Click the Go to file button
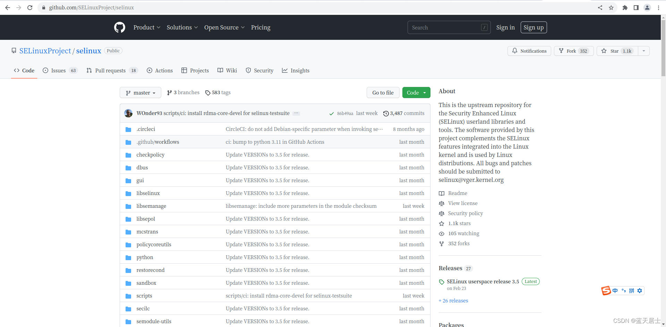666x327 pixels. coord(383,92)
